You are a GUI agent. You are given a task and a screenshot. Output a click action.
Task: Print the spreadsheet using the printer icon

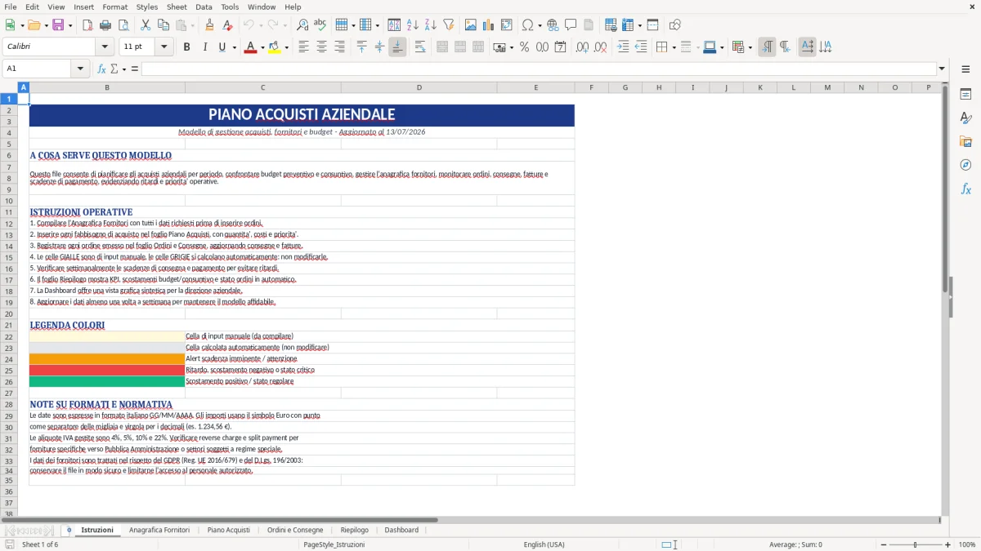105,25
